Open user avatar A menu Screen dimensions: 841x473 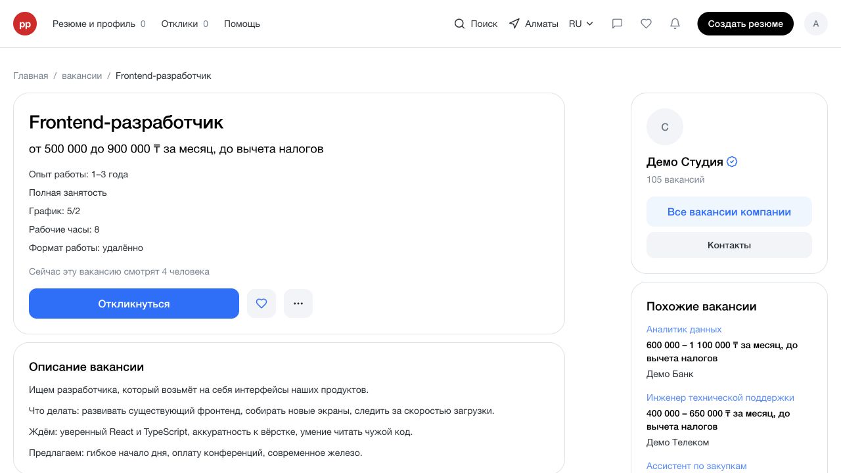click(x=816, y=24)
